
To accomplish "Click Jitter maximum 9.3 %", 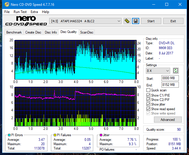I will coord(133,144).
